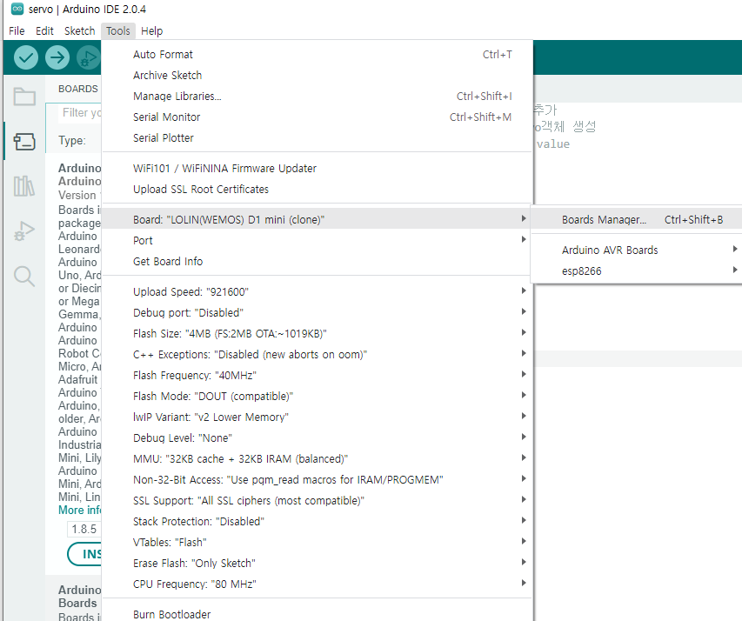The image size is (742, 621).
Task: Open Manage Libraries from the menu
Action: pyautogui.click(x=317, y=96)
